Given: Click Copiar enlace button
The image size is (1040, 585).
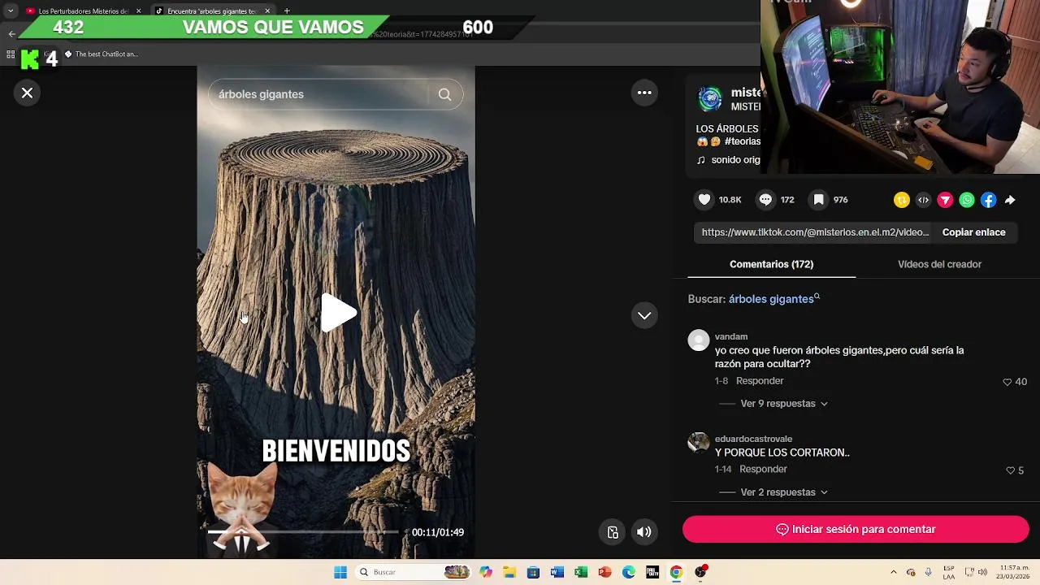Looking at the screenshot, I should (x=973, y=232).
